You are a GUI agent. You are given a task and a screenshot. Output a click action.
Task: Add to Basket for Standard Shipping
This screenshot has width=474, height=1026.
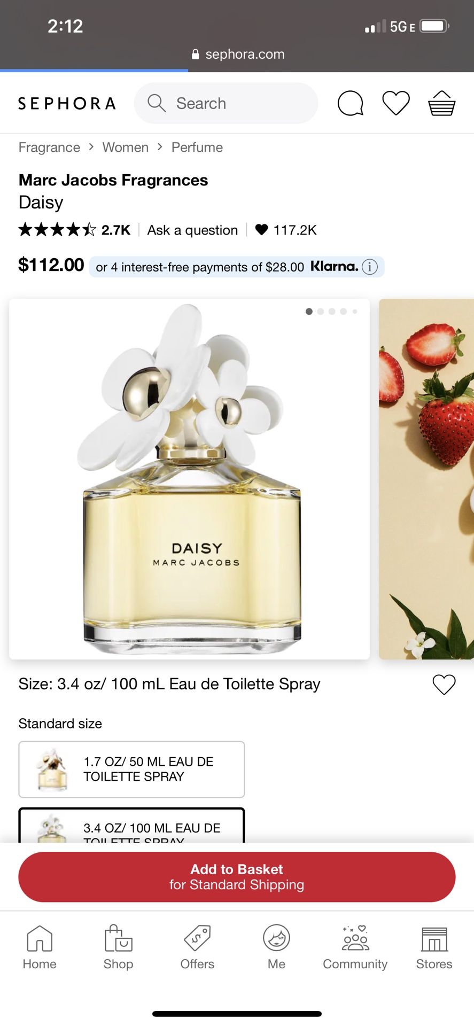237,877
